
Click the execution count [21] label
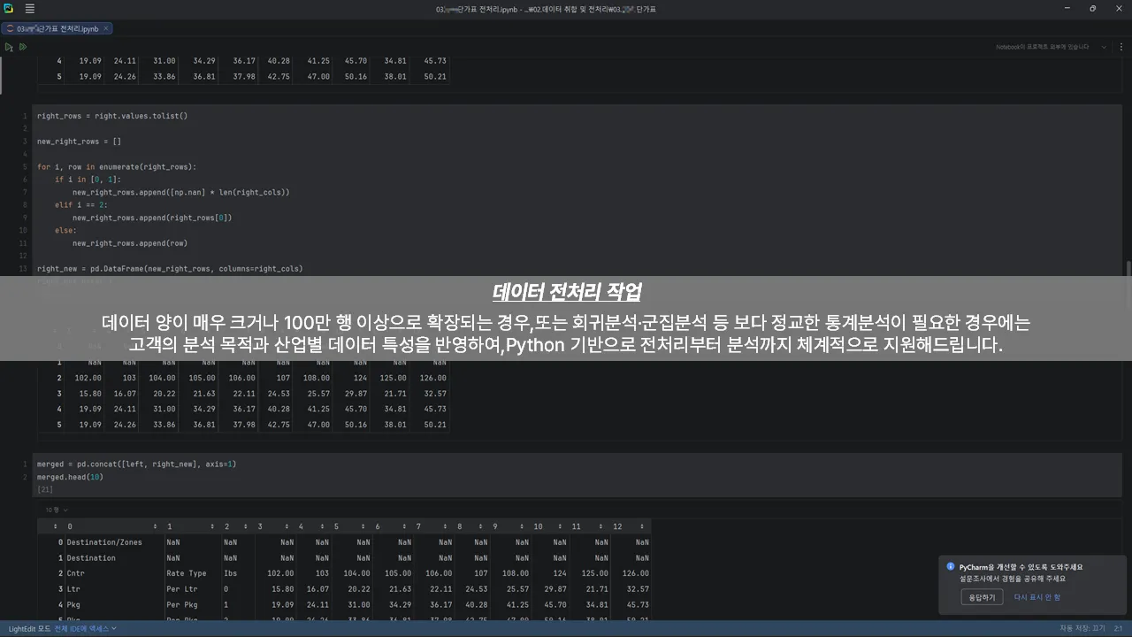pyautogui.click(x=45, y=489)
